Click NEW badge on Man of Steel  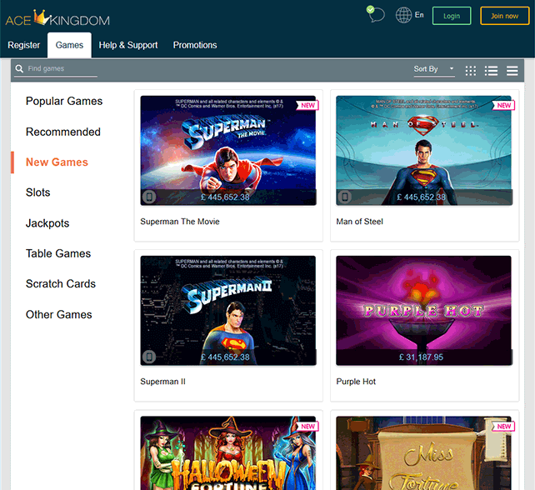(x=503, y=106)
